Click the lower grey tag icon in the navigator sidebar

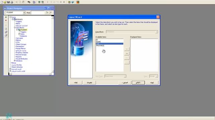[6, 35]
